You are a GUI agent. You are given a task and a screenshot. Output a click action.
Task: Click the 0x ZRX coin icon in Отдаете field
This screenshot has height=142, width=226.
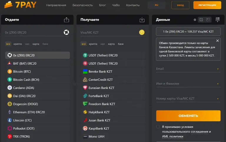66,32
